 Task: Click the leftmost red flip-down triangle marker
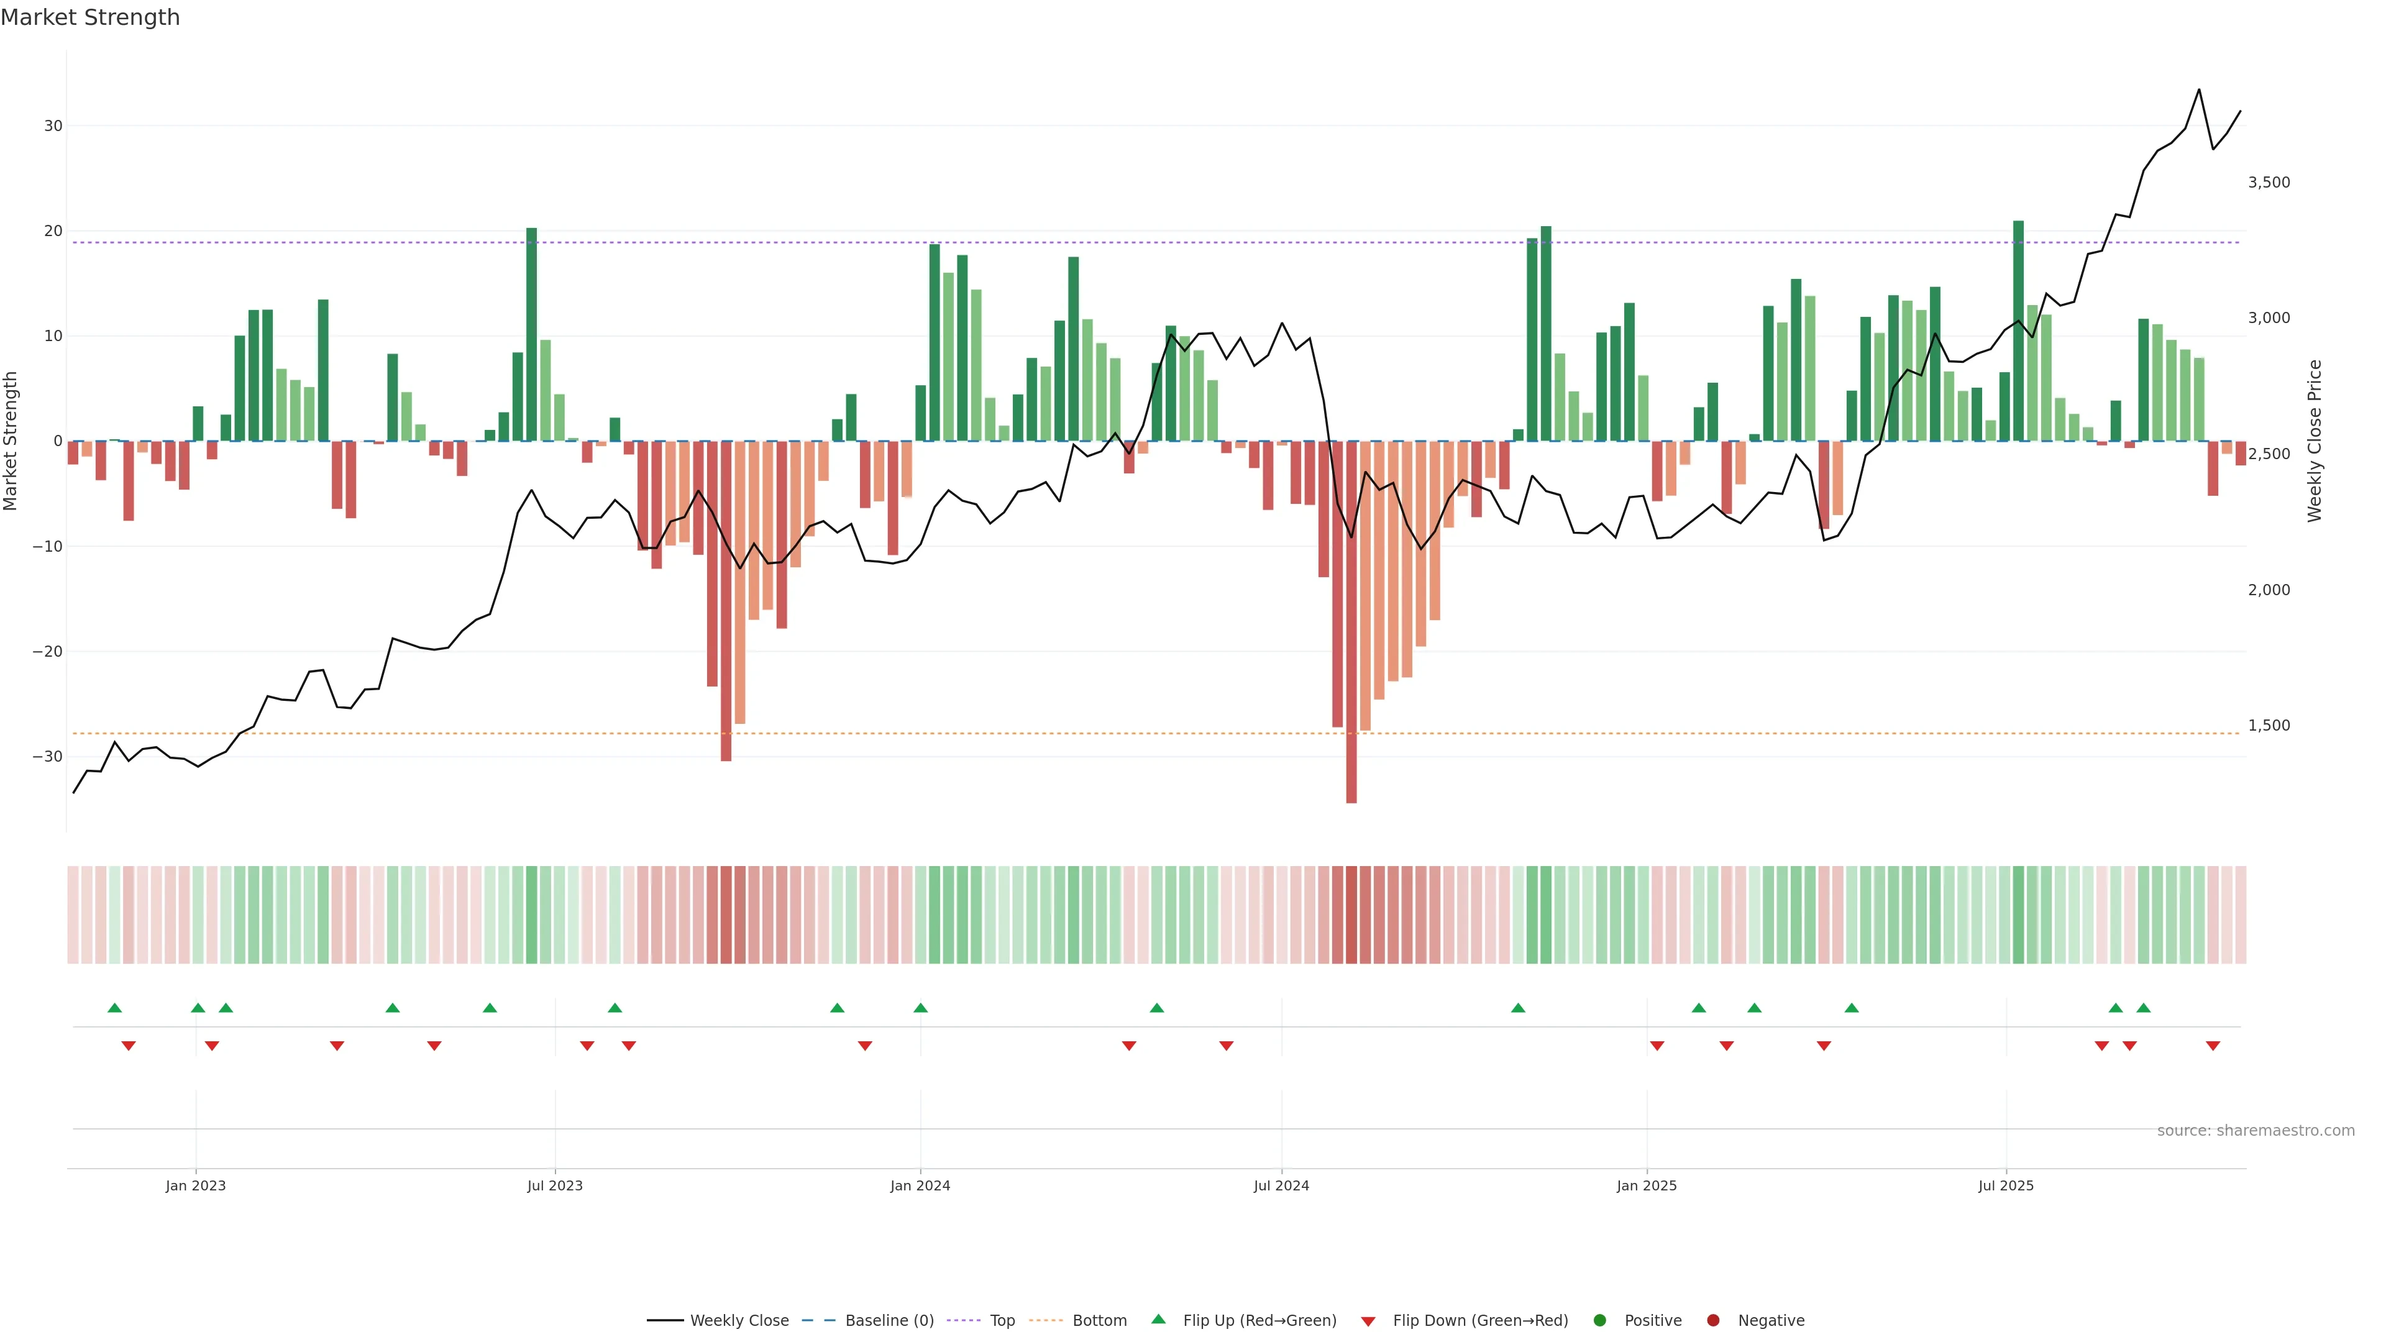[129, 1046]
